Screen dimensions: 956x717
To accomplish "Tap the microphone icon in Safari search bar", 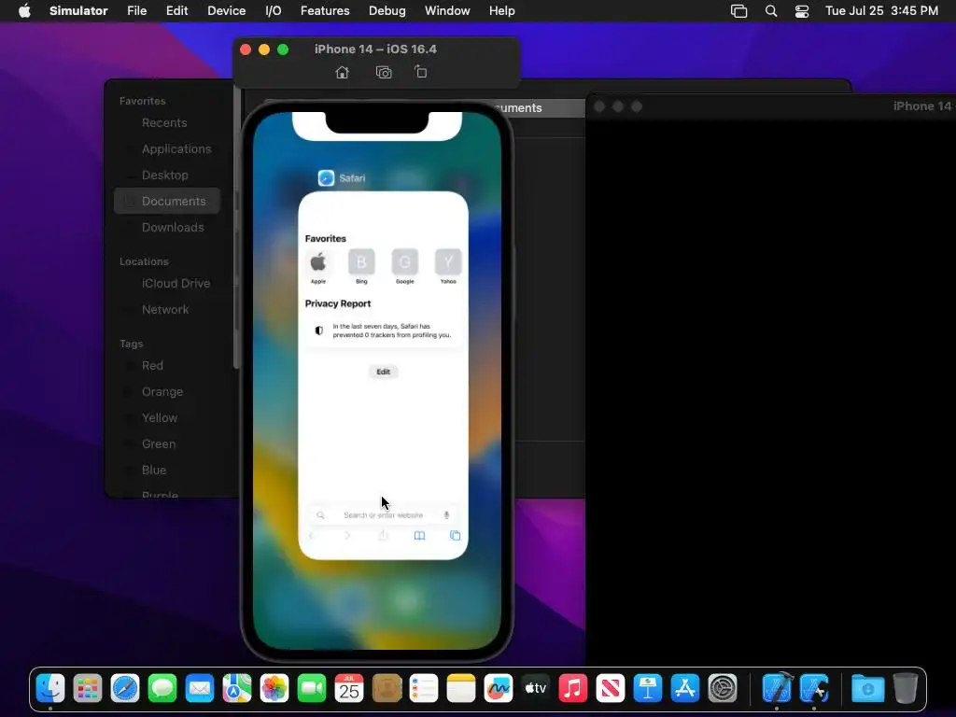I will (x=446, y=515).
